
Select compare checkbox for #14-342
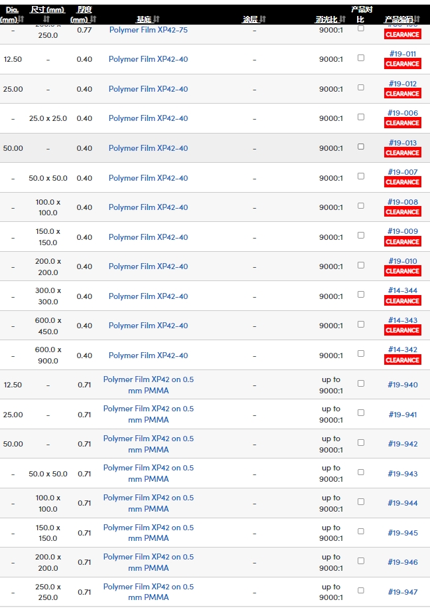click(x=361, y=354)
